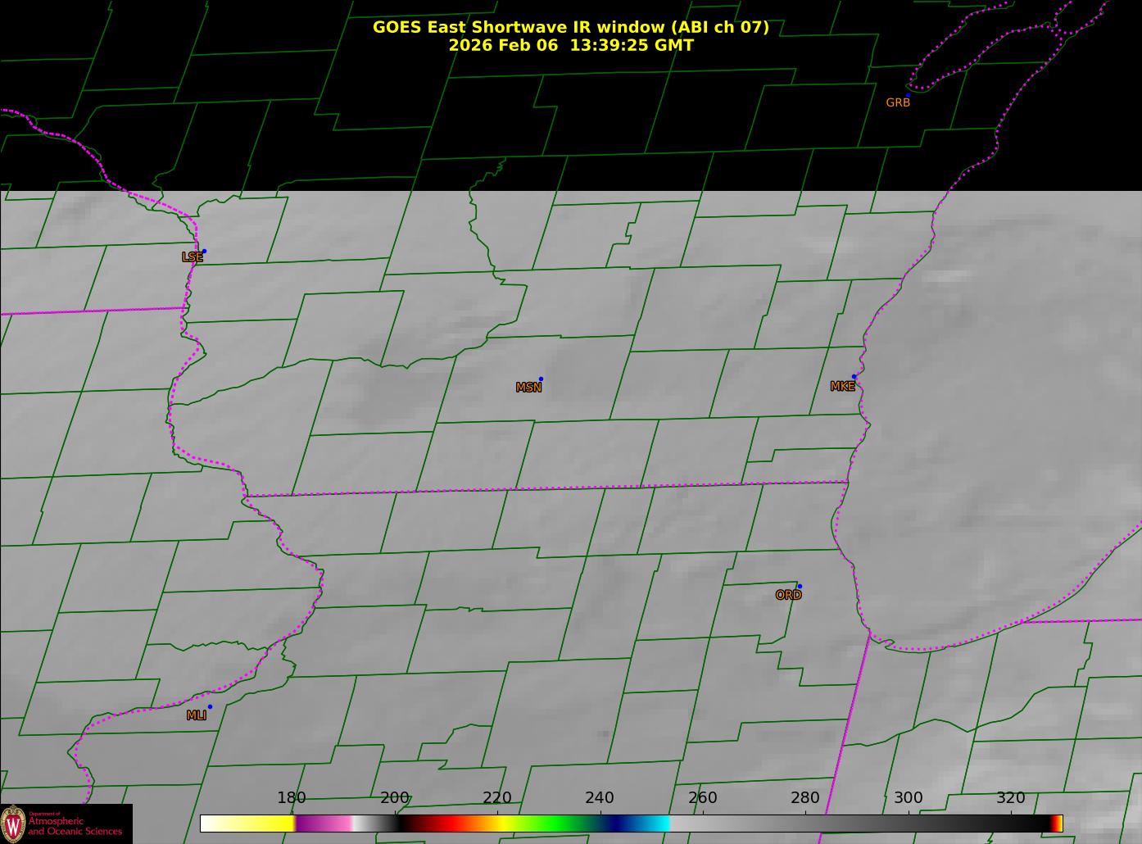1142x844 pixels.
Task: Click the blue station dot at LSE
Action: [x=204, y=251]
